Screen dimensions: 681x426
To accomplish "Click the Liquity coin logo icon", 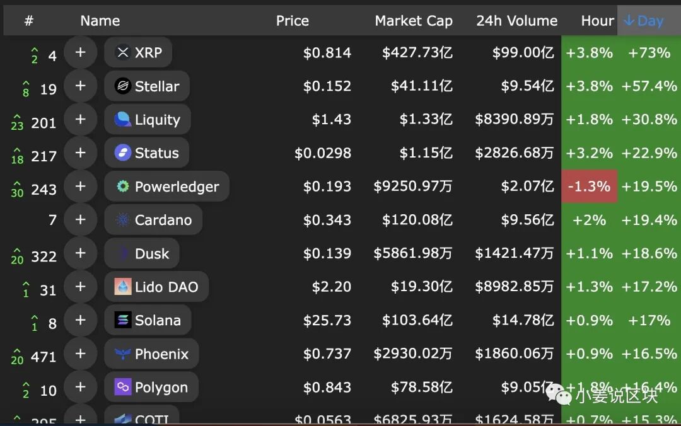I will (123, 120).
